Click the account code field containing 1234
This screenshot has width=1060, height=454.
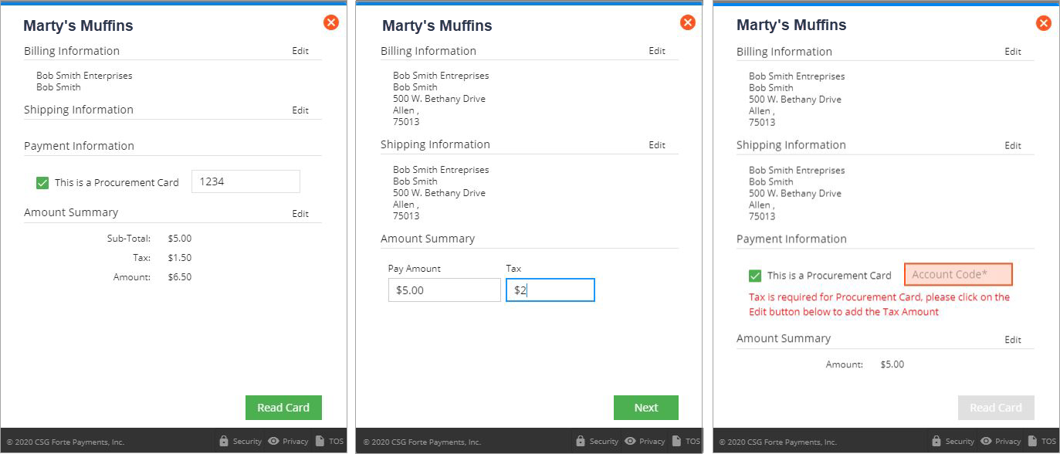click(246, 181)
